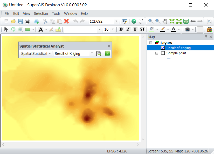Open help with green question icon
This screenshot has width=214, height=154.
pyautogui.click(x=134, y=21)
